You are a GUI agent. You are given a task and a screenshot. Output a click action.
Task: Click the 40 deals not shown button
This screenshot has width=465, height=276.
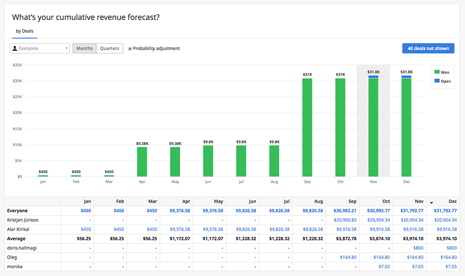(428, 48)
